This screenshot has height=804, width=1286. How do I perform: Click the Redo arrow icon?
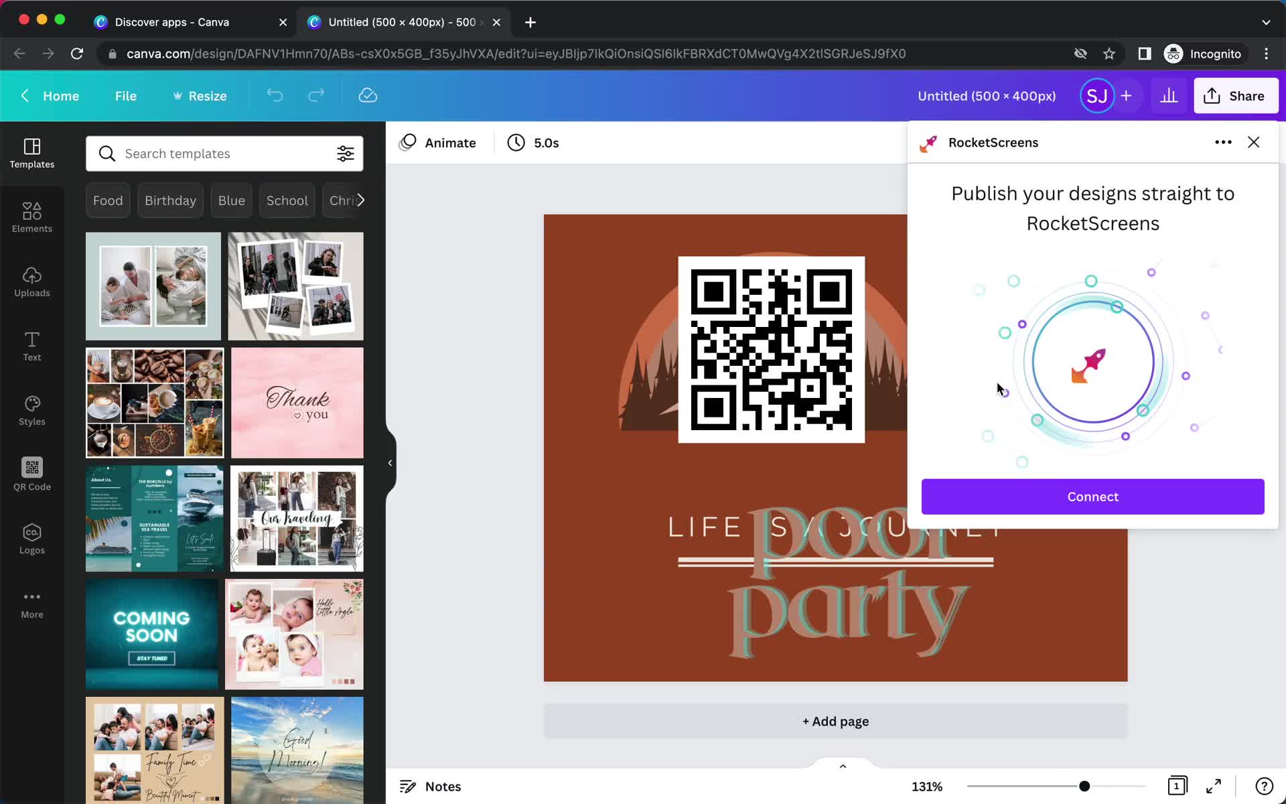coord(316,96)
